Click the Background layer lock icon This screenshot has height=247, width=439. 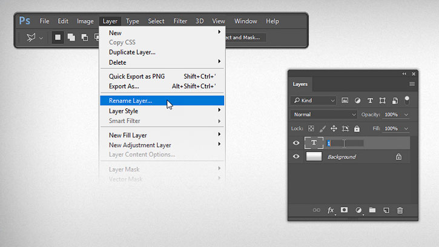pos(398,157)
